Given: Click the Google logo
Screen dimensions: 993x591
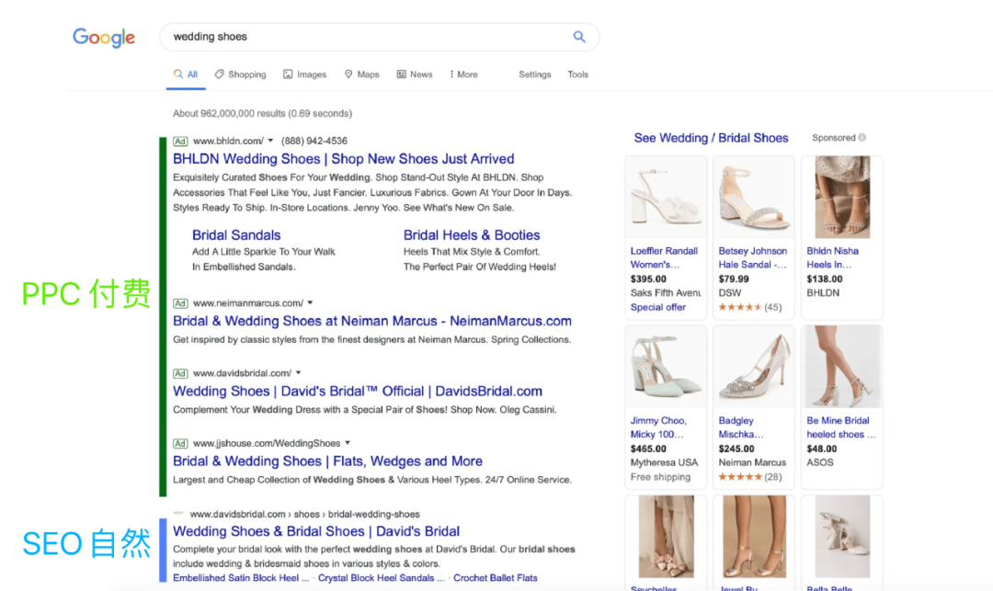Looking at the screenshot, I should tap(104, 38).
